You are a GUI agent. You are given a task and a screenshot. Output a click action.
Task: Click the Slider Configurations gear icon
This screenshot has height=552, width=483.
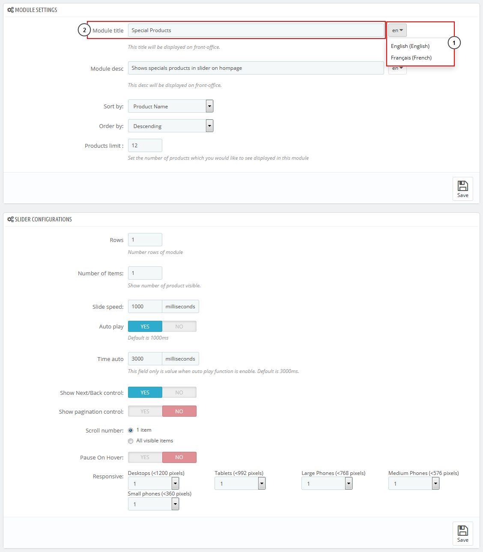[10, 219]
